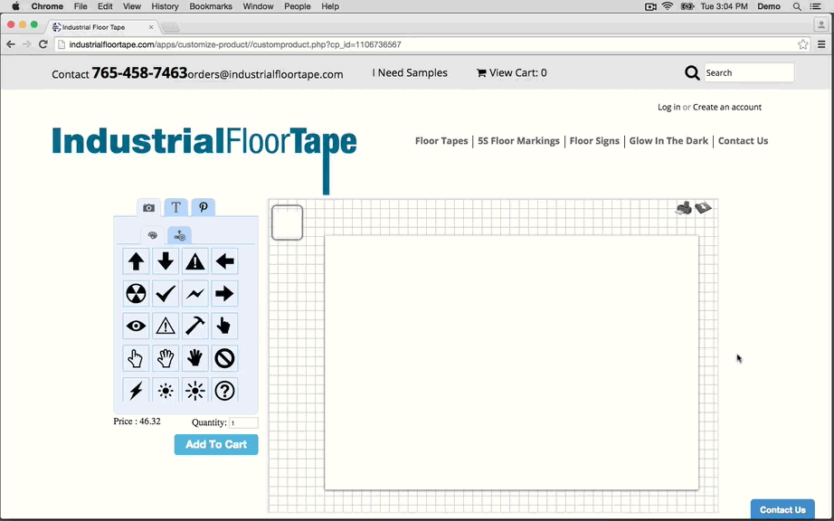Viewport: 834px width, 521px height.
Task: Click the Glow In The Dark link
Action: point(668,141)
